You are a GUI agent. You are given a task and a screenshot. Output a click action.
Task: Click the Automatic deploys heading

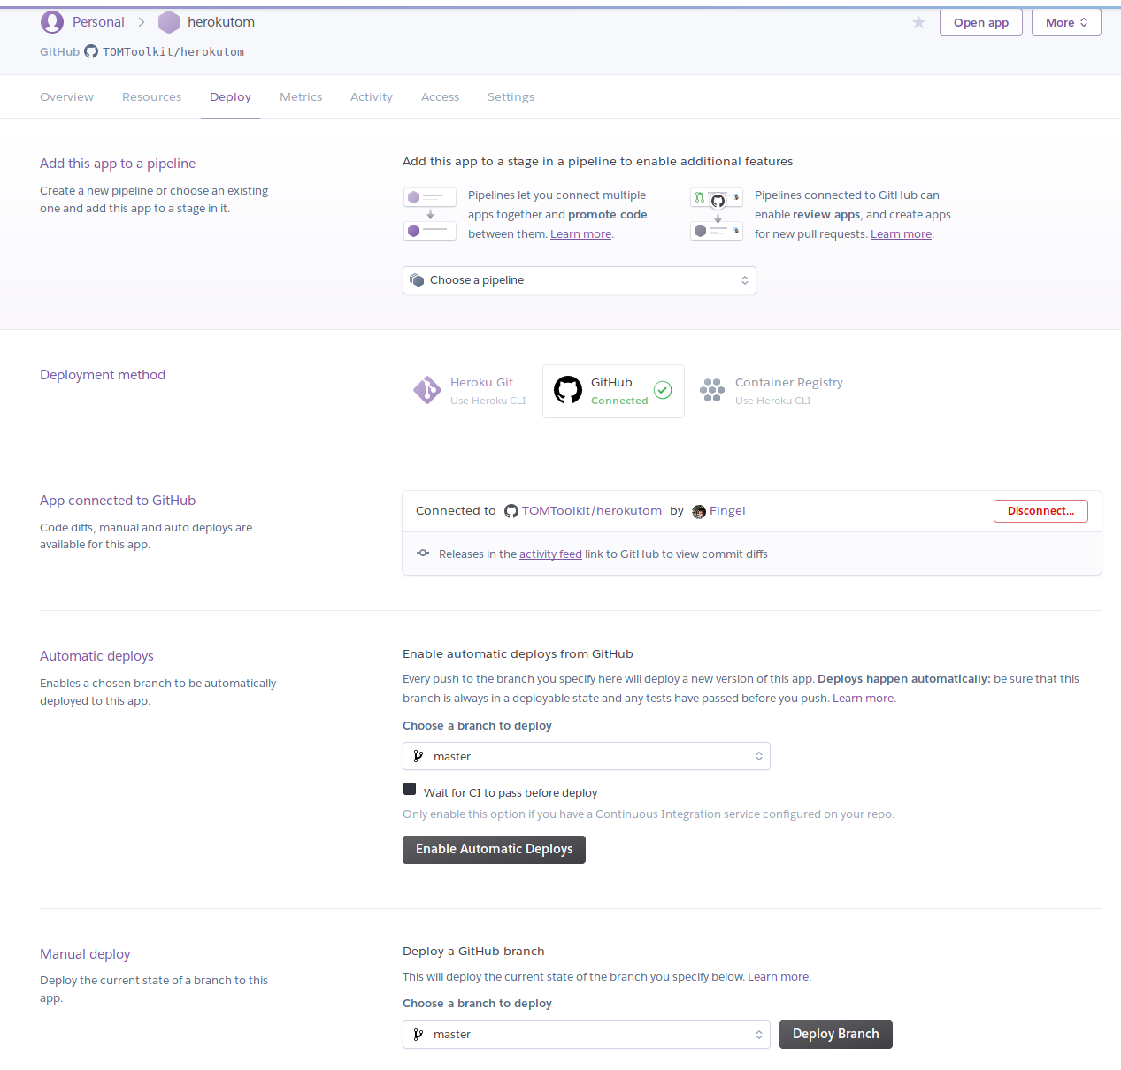tap(96, 656)
